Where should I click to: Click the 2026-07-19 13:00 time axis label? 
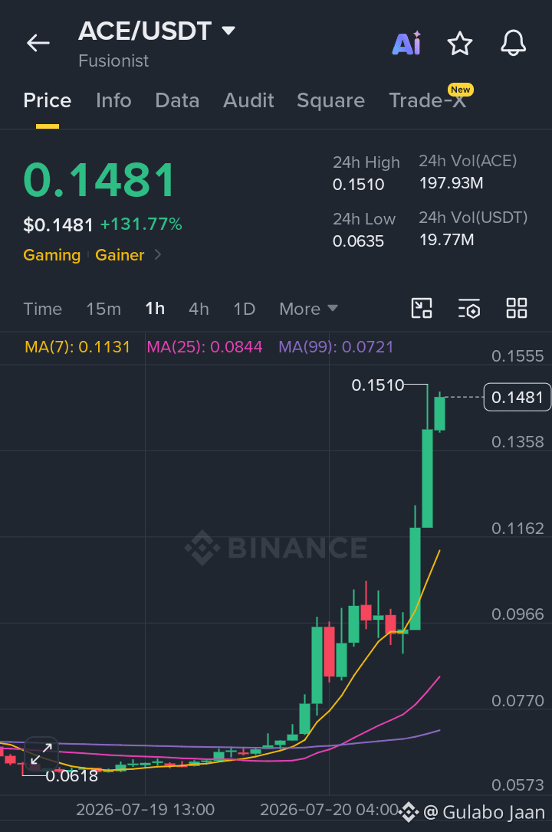(145, 810)
